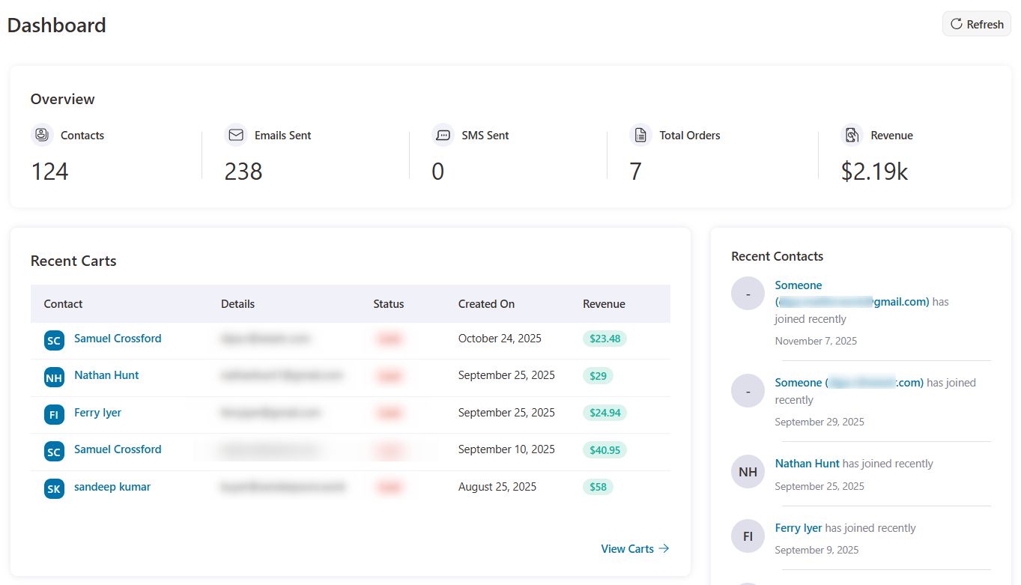
Task: Click the Emails Sent envelope icon
Action: point(236,134)
